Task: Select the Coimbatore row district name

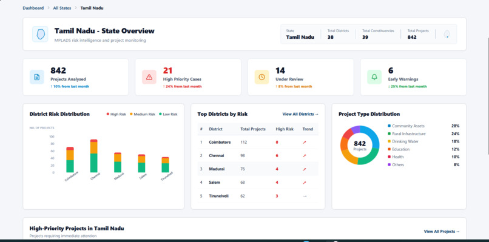Action: (x=220, y=142)
